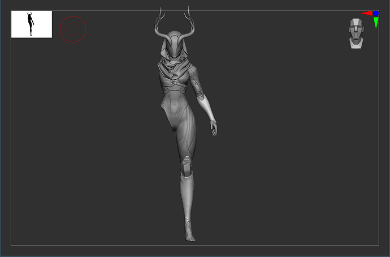Open the silhouette thumbnail preview
The height and width of the screenshot is (257, 390).
(x=32, y=24)
